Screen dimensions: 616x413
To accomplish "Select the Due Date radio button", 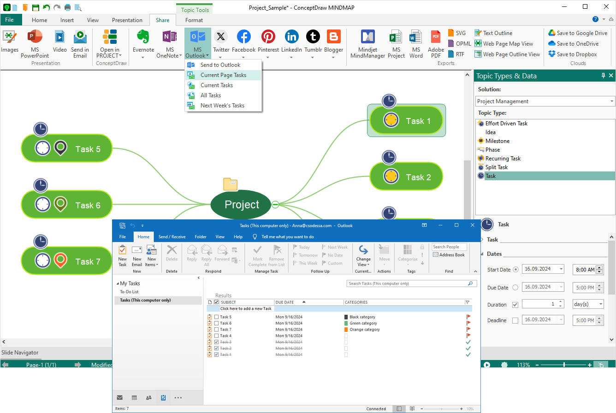I will pyautogui.click(x=515, y=288).
